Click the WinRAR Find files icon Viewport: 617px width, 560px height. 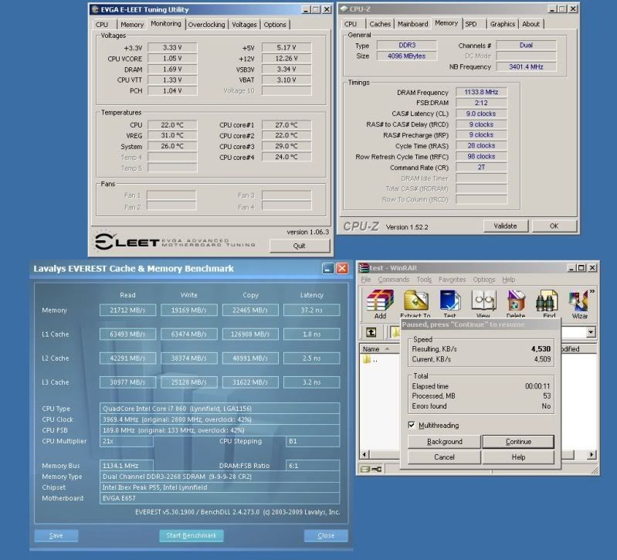548,301
